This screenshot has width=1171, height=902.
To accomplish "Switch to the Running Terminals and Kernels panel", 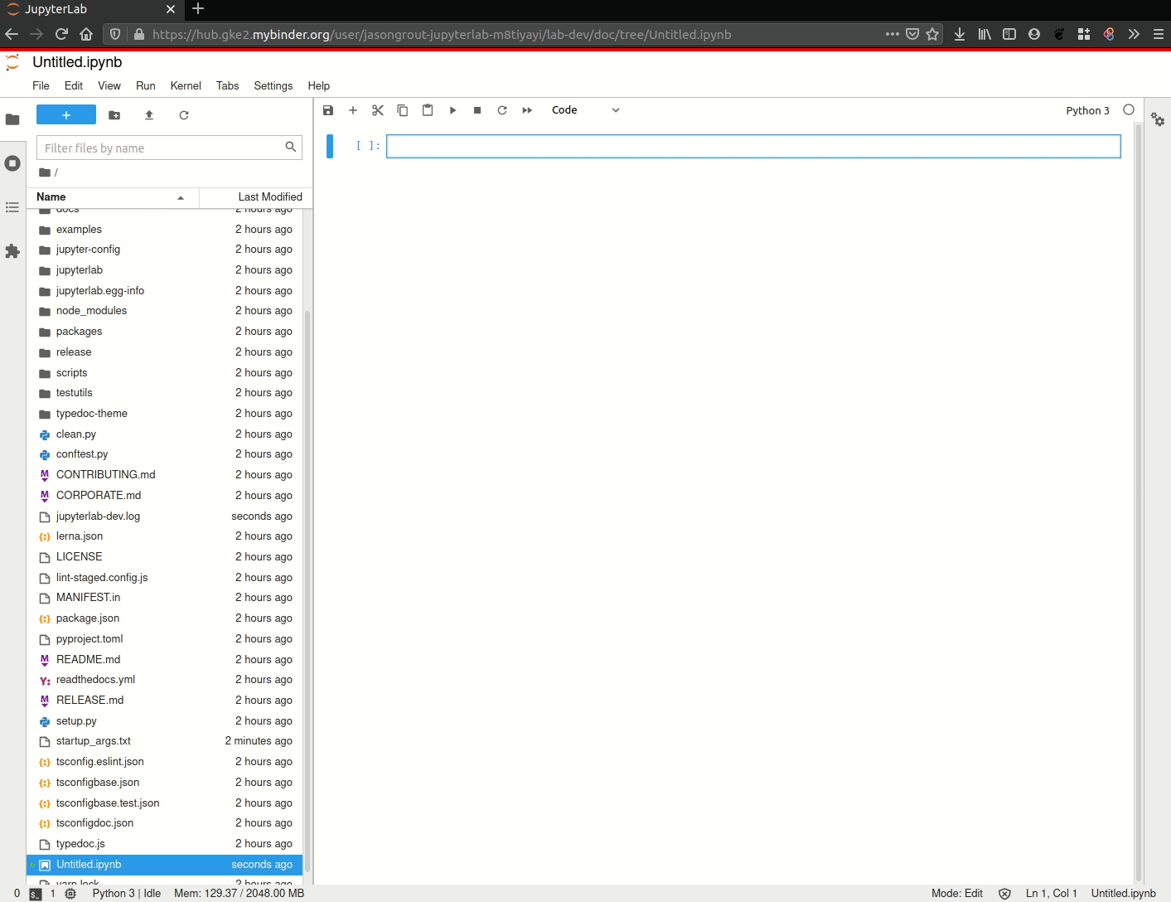I will (12, 162).
